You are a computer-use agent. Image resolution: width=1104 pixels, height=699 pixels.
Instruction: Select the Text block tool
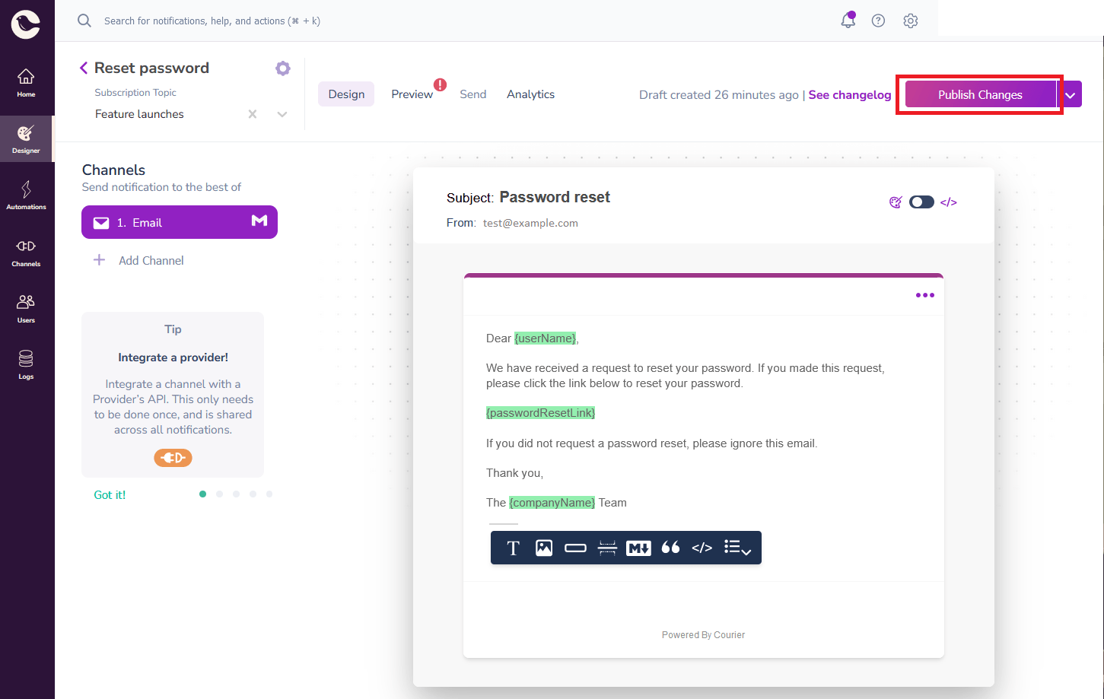(513, 548)
